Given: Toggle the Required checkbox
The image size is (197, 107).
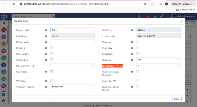Looking at the screenshot, I should click(52, 48).
